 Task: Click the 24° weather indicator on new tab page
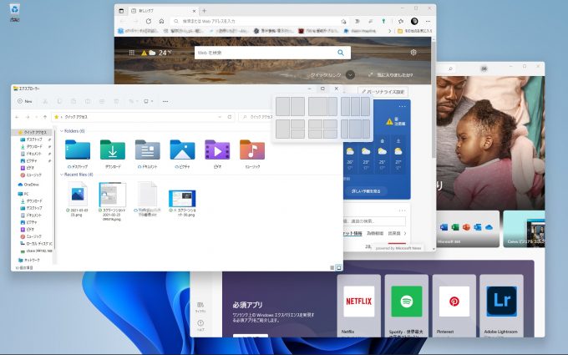click(x=156, y=53)
